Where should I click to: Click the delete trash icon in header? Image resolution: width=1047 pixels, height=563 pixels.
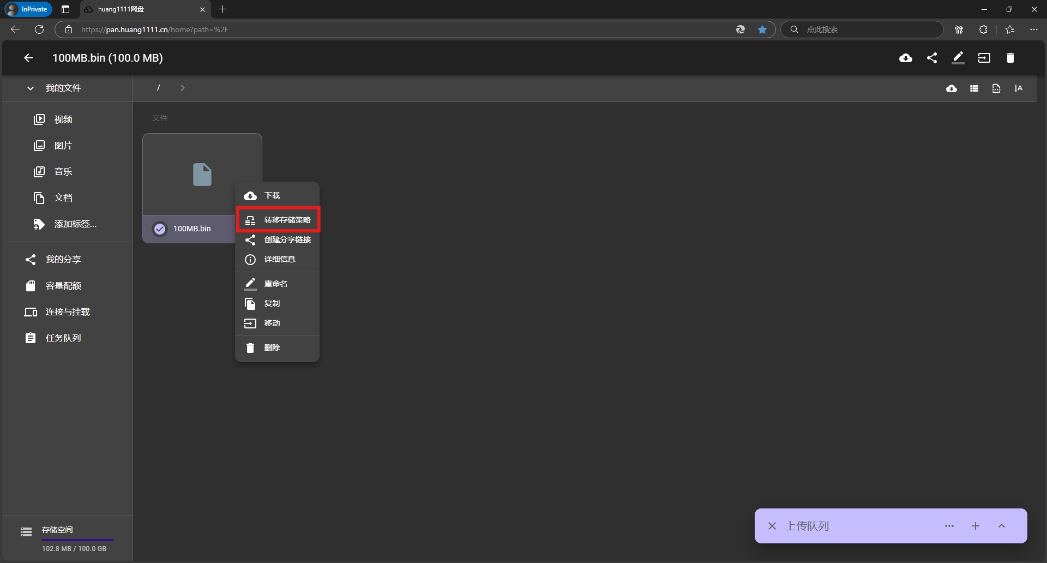1010,58
